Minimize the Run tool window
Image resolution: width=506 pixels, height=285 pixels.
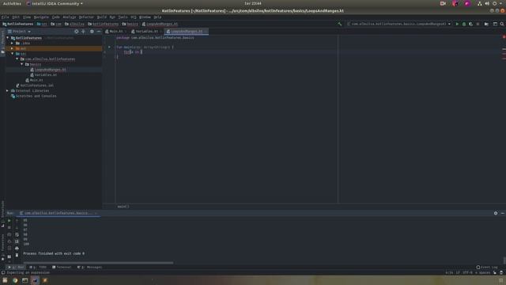click(503, 213)
